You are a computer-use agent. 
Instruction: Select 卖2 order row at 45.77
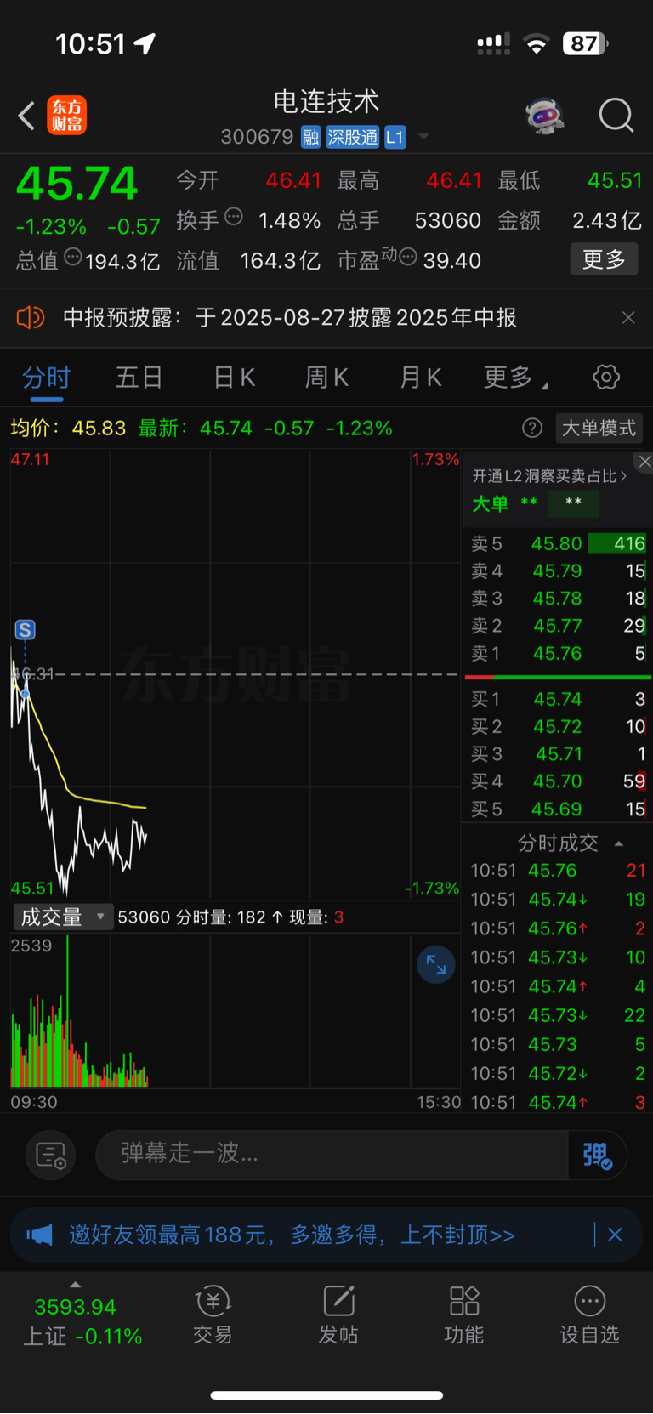tap(558, 626)
